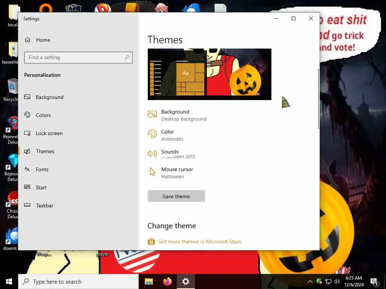Open theme Background option, Desktop Background
The image size is (386, 289).
point(177,115)
